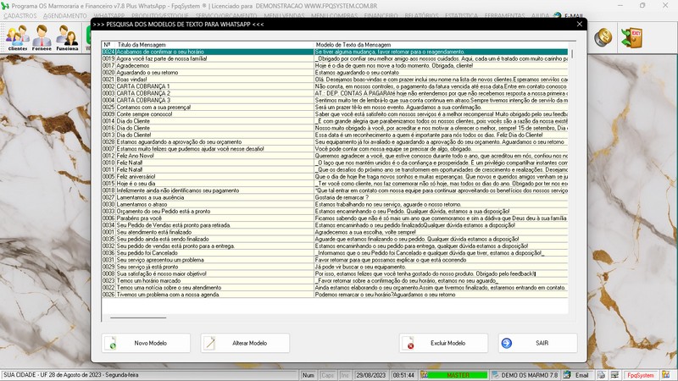Select row 0005 Feliz aniversário!
Viewport: 678px width, 381px height.
(x=335, y=177)
